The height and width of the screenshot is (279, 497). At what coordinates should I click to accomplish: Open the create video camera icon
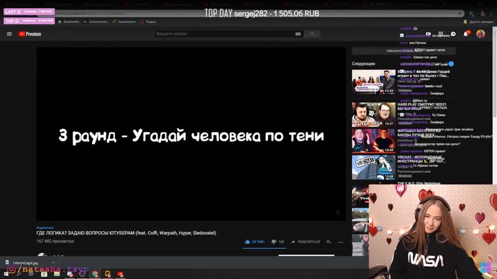428,33
